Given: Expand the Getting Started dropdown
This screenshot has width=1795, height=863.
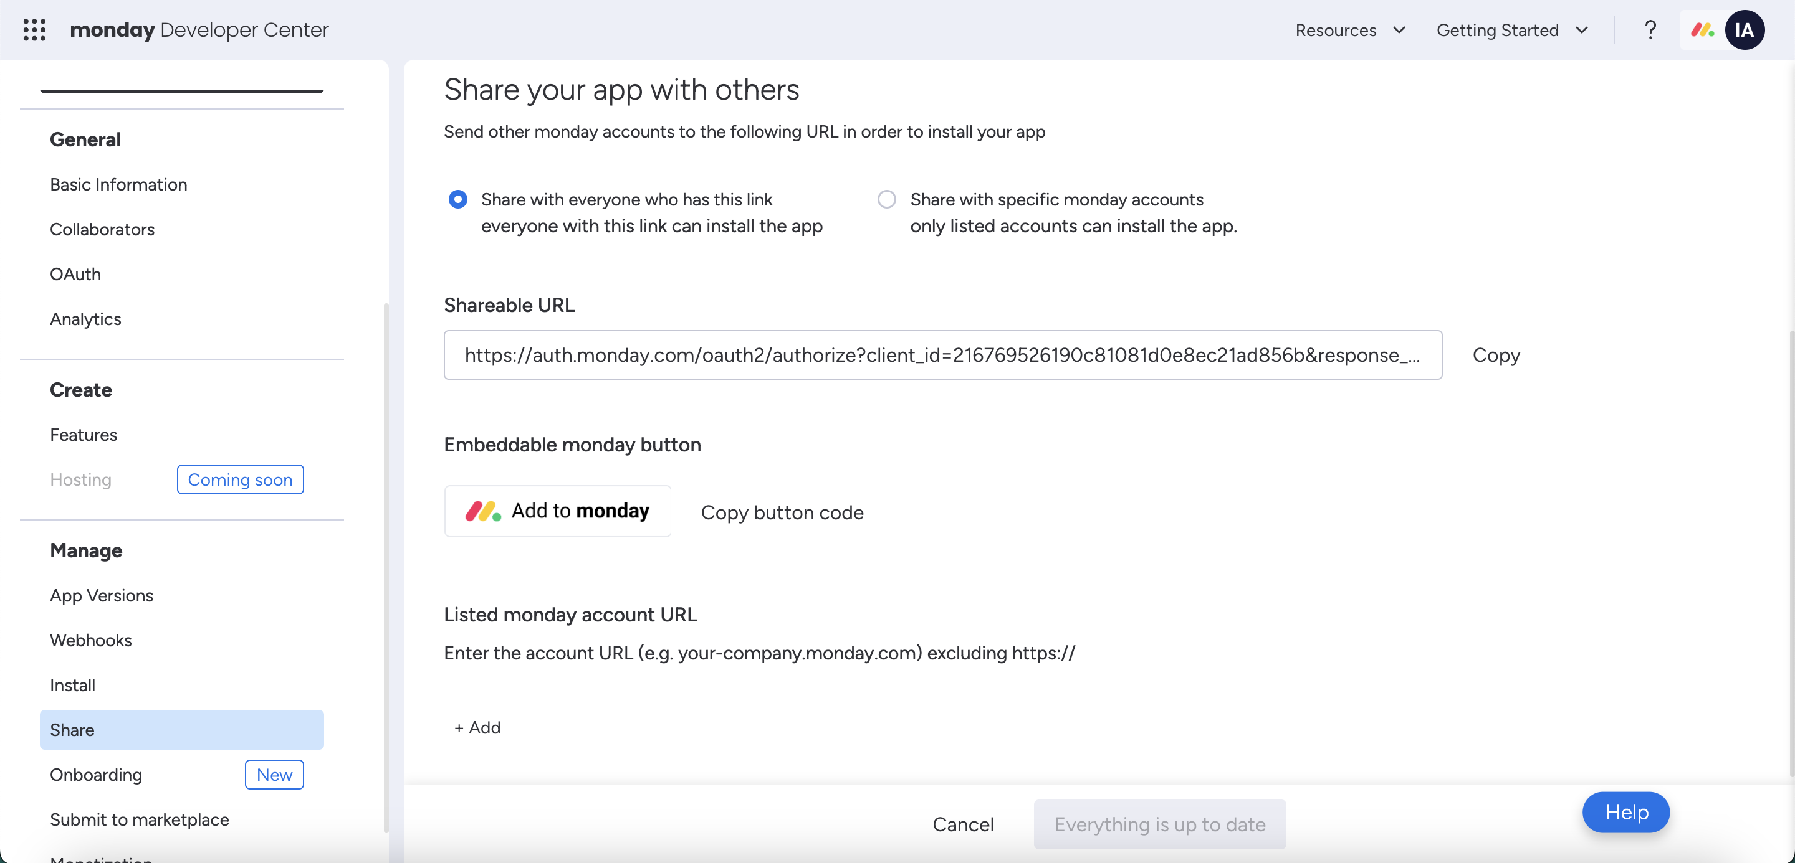Looking at the screenshot, I should [1511, 30].
